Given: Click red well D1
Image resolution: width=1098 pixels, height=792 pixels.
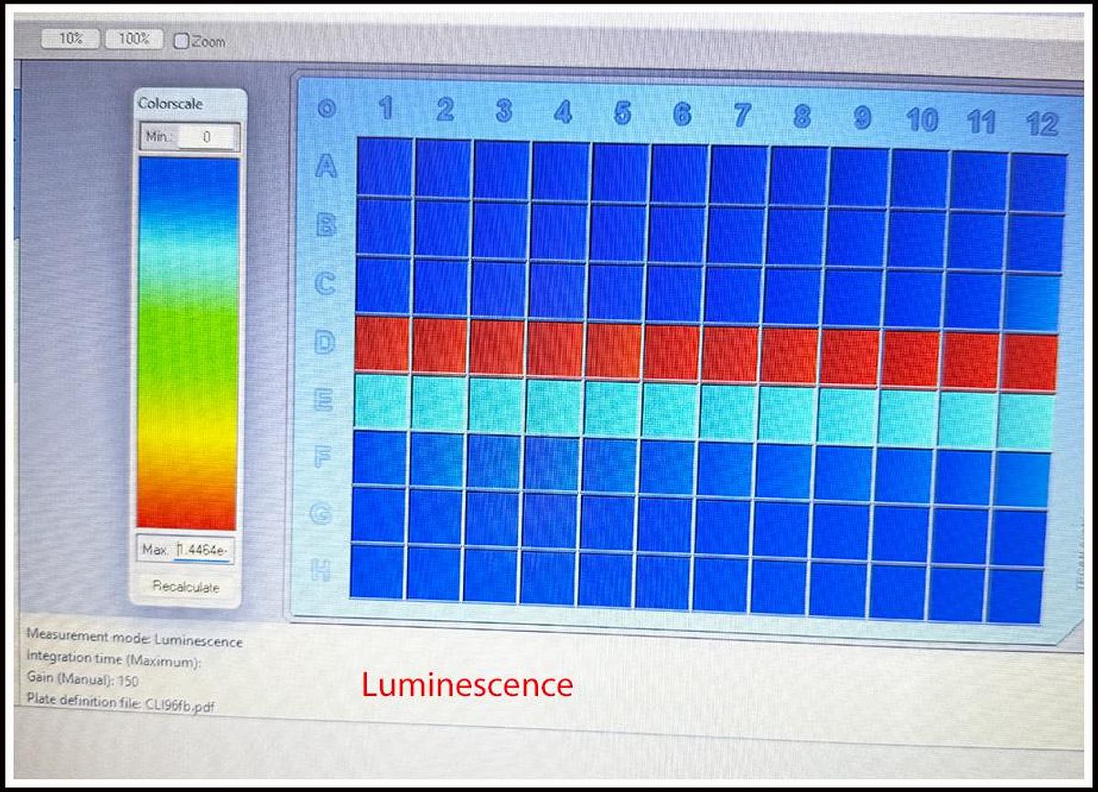Looking at the screenshot, I should pyautogui.click(x=382, y=344).
